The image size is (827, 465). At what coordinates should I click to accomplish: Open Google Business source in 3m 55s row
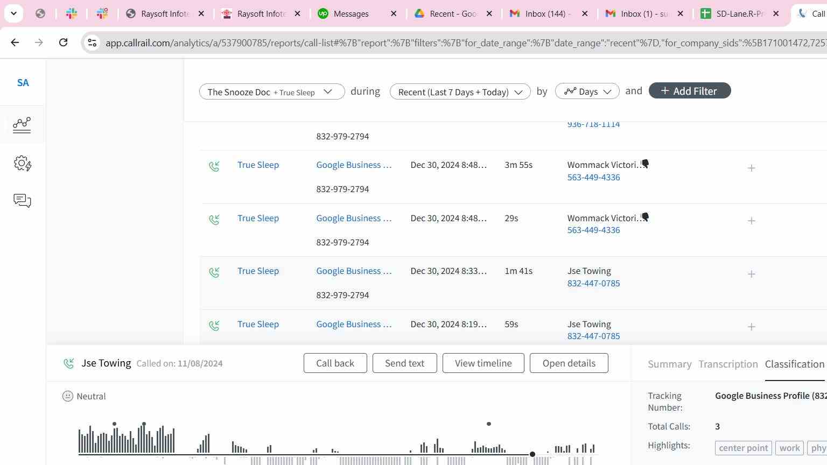click(354, 165)
